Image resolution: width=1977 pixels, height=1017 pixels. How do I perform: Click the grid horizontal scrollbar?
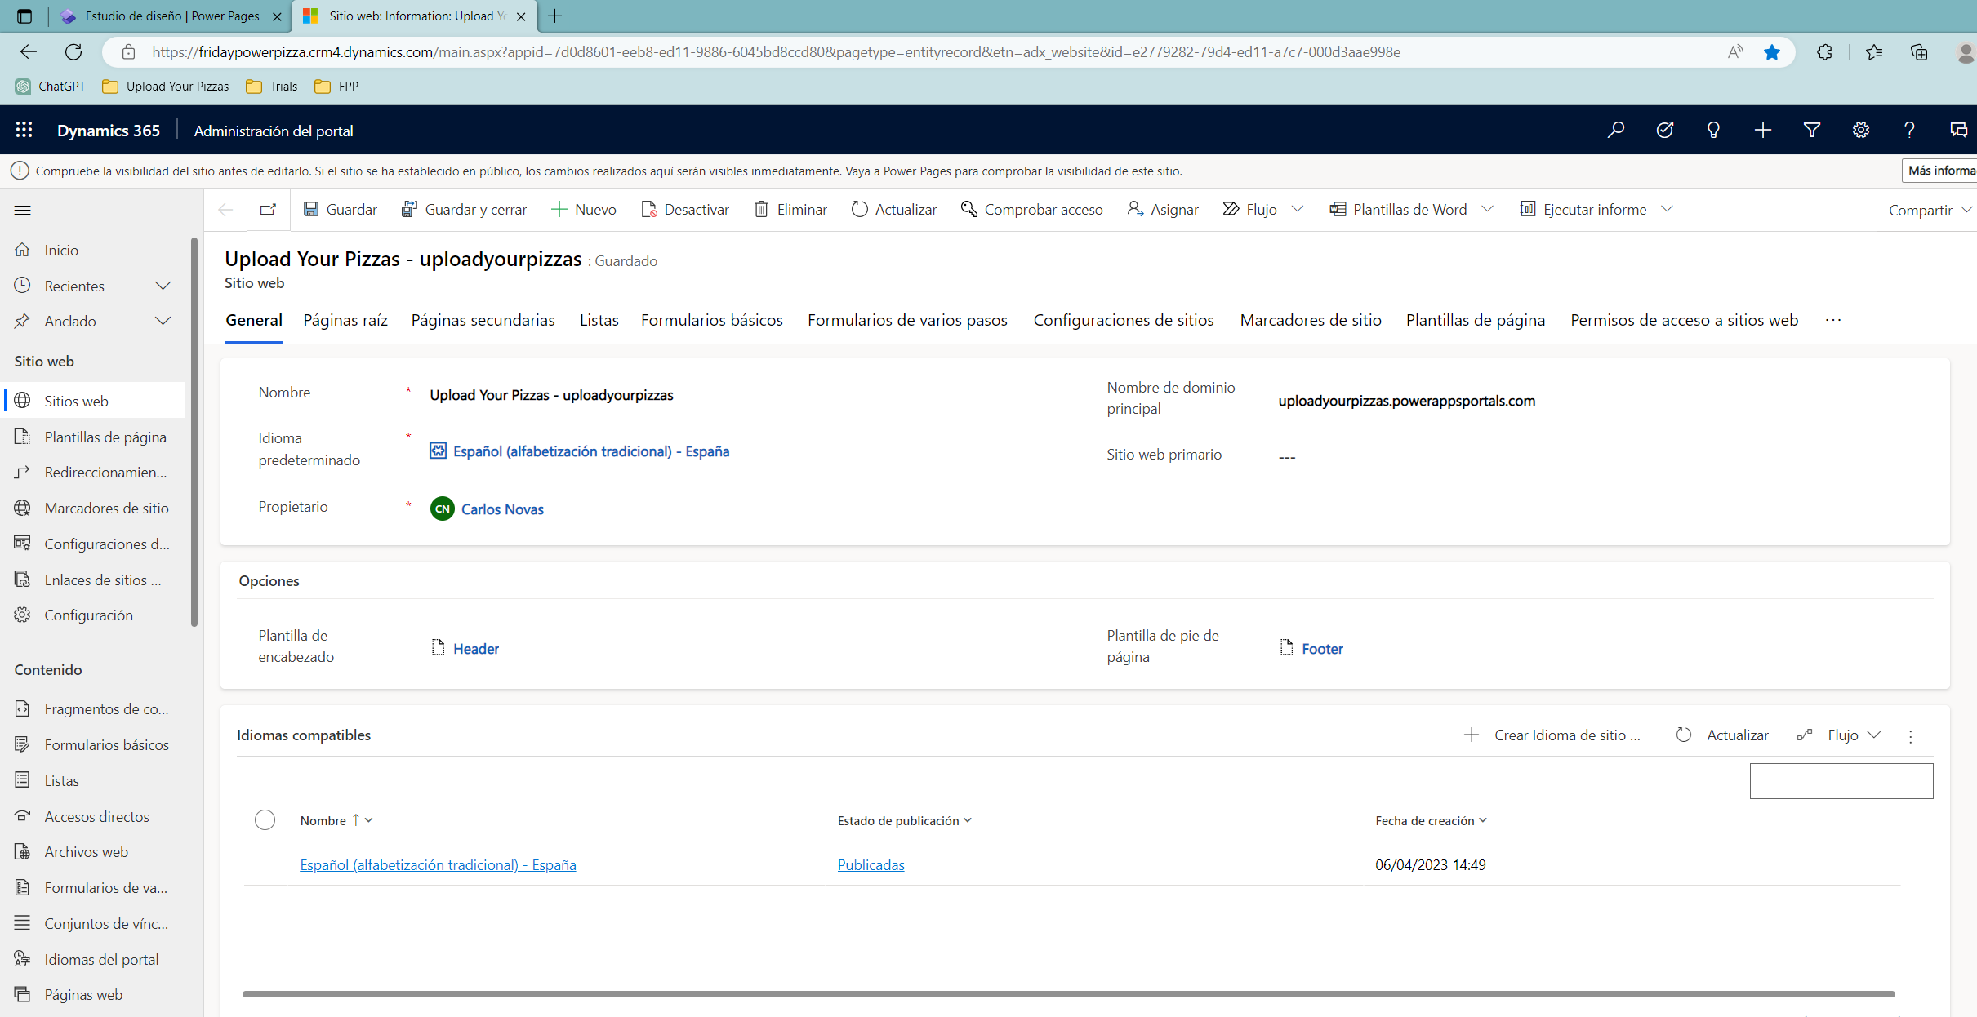[1068, 993]
